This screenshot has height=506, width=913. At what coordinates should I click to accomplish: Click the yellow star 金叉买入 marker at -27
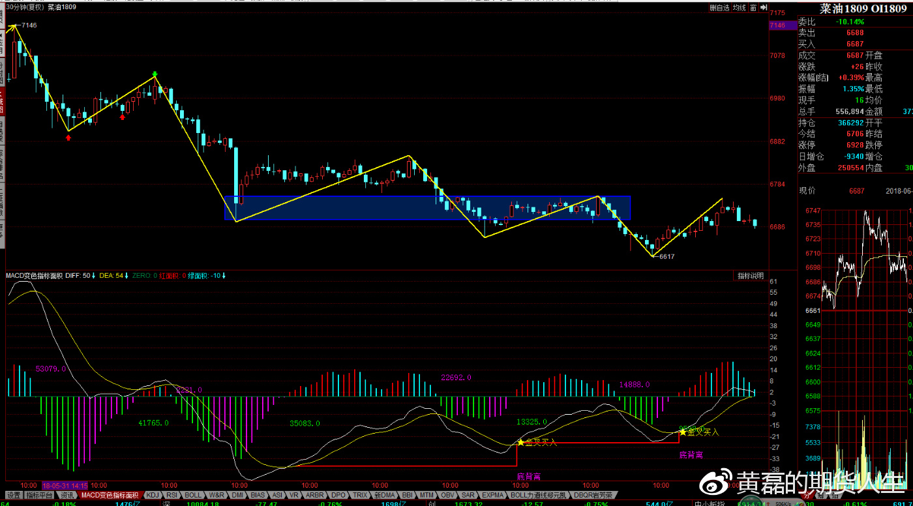520,442
